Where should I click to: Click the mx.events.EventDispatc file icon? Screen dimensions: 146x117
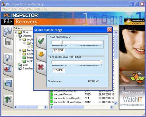52,98
